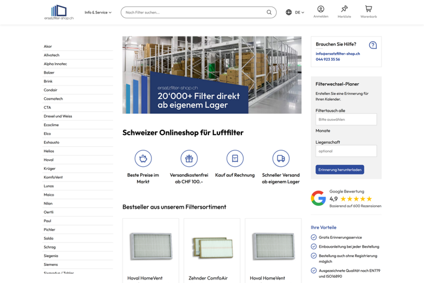Open the first Hoval HomeVent product image

tap(151, 246)
